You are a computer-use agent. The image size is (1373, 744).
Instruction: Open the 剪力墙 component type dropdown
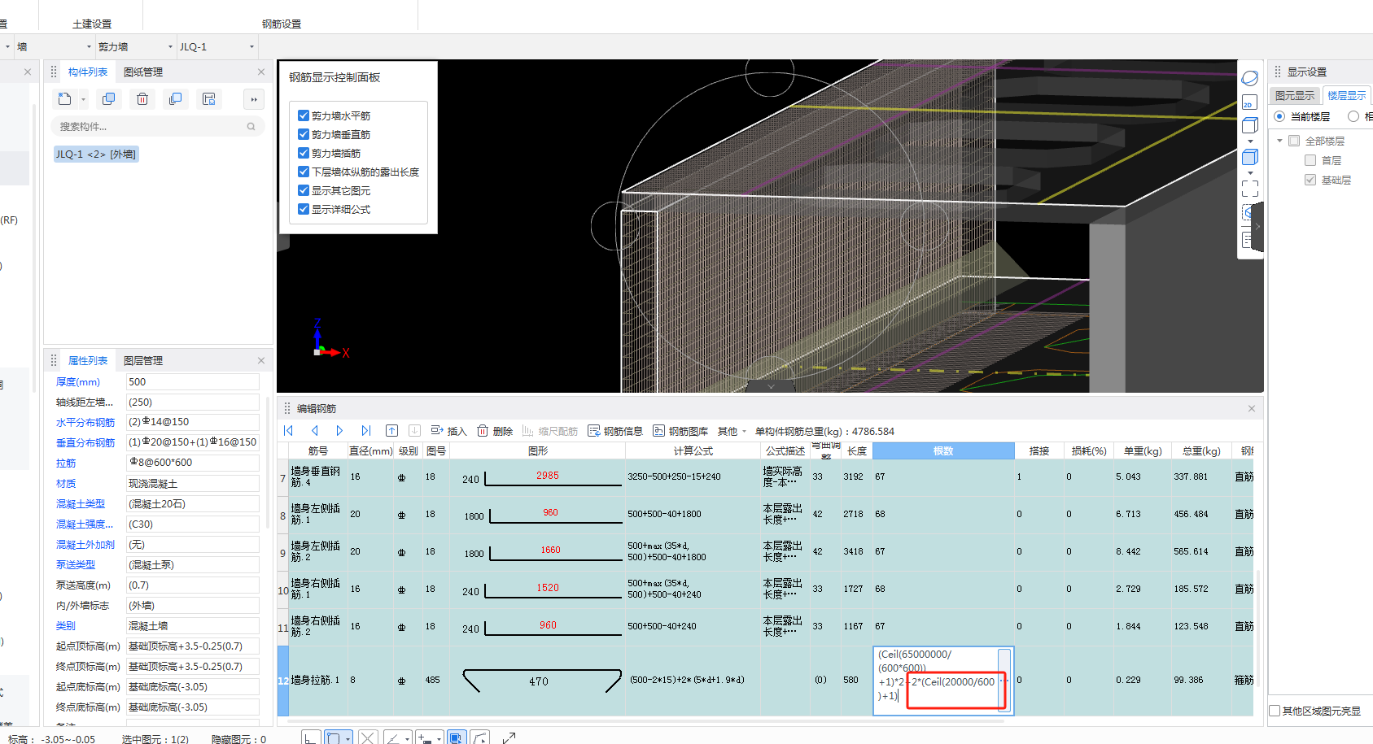[x=170, y=46]
